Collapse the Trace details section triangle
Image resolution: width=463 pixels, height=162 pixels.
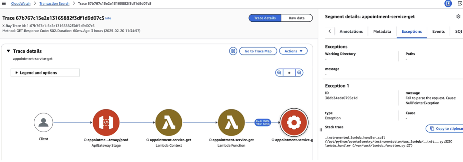[8, 51]
